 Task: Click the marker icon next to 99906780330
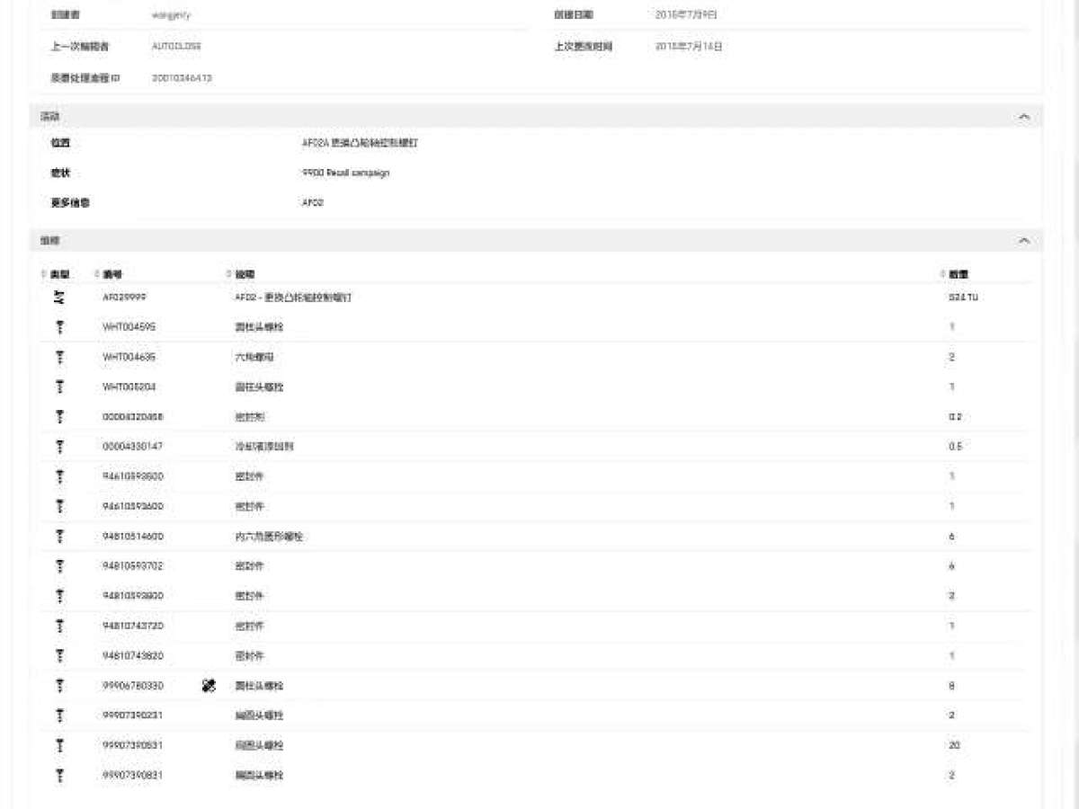coord(209,686)
